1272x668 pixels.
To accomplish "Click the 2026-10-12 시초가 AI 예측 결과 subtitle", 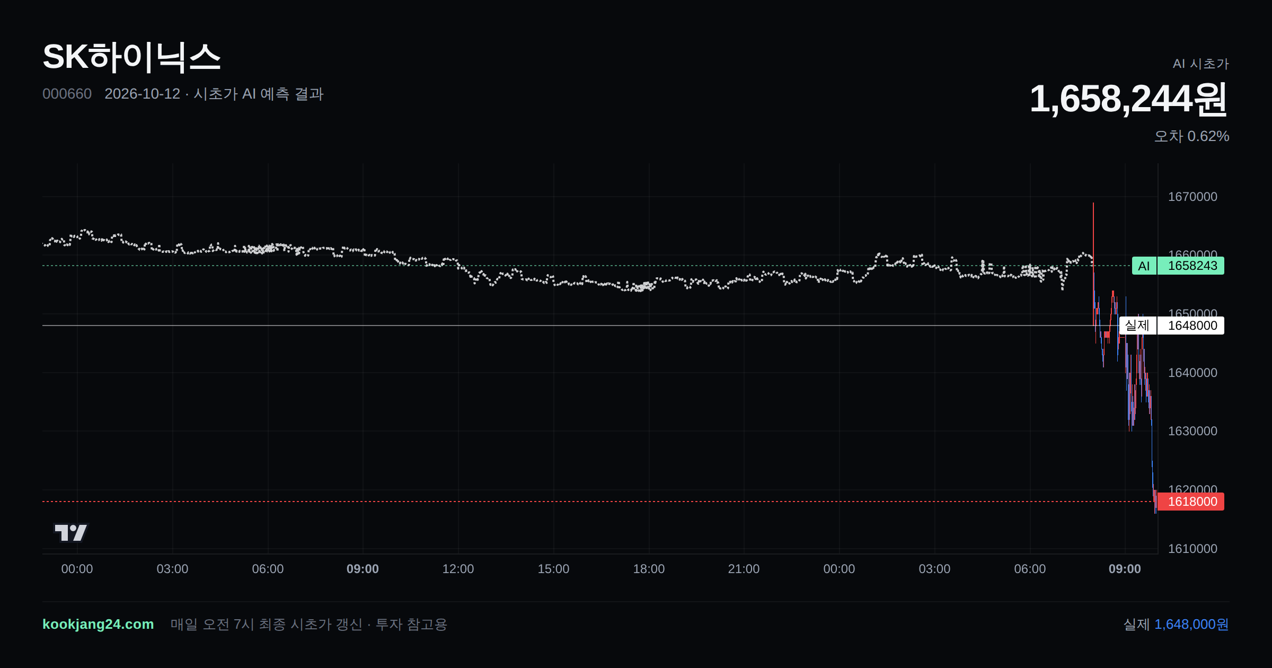I will 214,94.
